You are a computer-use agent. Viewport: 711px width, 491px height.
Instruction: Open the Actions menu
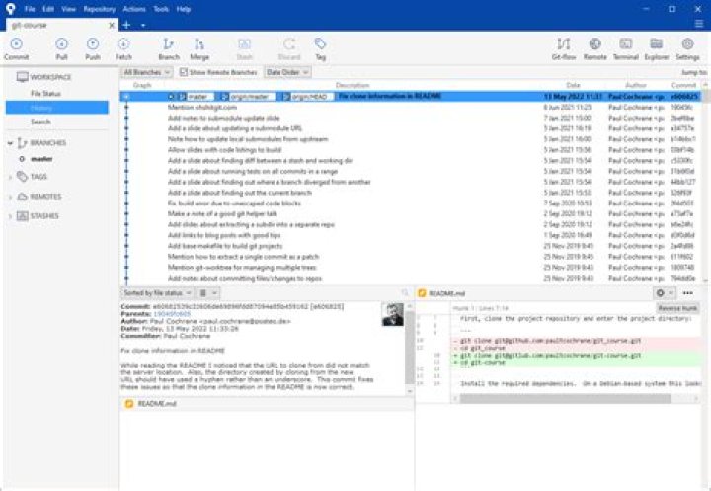point(134,9)
